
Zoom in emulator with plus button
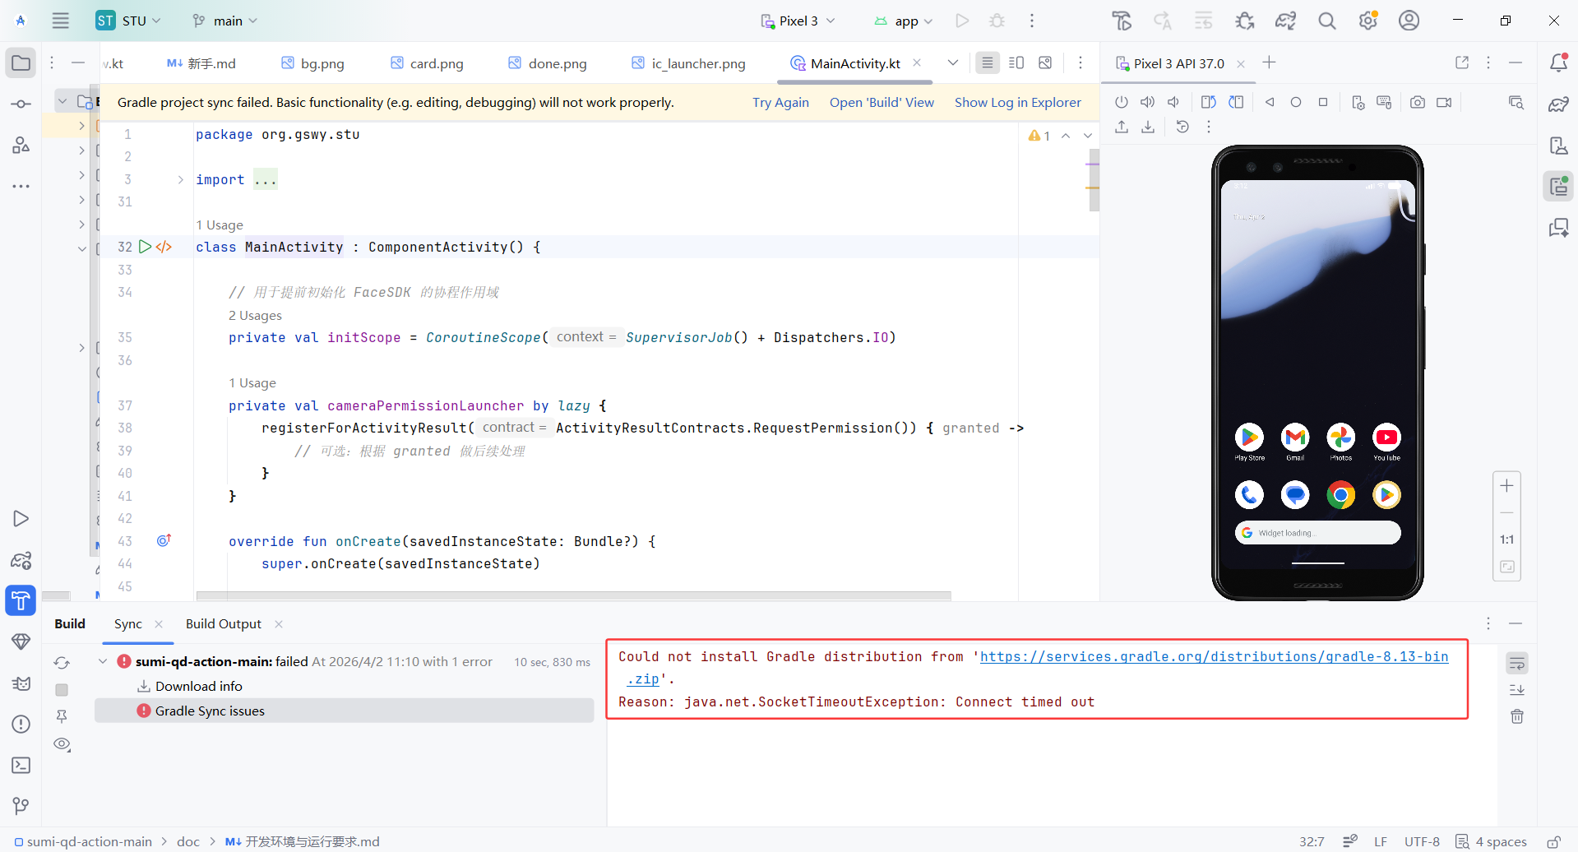(1506, 486)
